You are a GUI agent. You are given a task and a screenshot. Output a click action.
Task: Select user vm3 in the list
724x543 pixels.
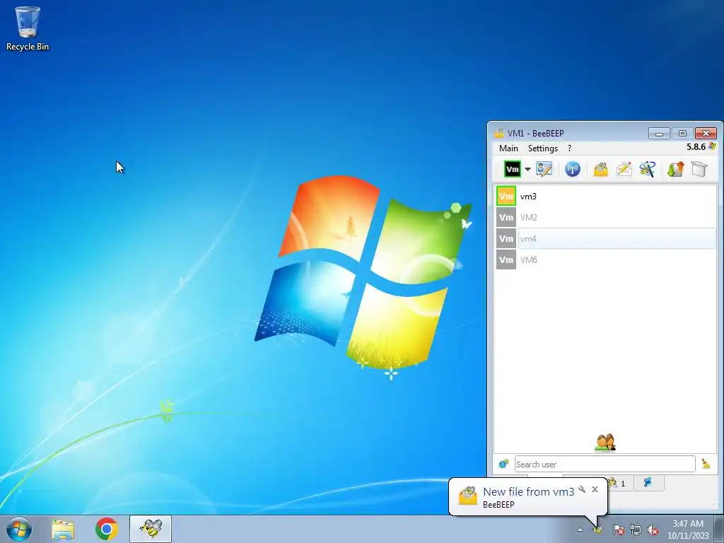pyautogui.click(x=606, y=197)
